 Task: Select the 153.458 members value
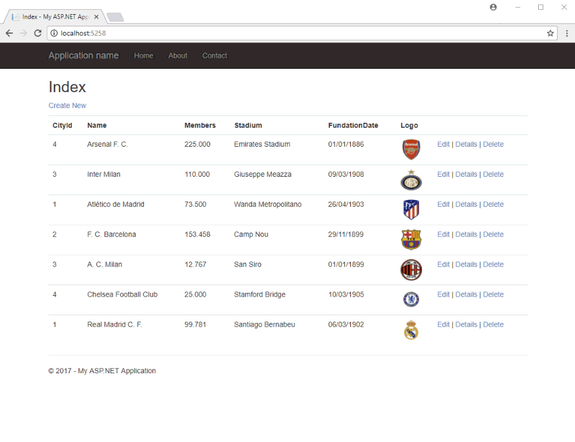coord(197,235)
